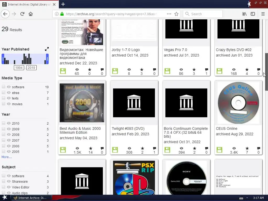Image resolution: width=268 pixels, height=201 pixels.
Task: Check the texts media type checkbox
Action: pyautogui.click(x=3, y=98)
